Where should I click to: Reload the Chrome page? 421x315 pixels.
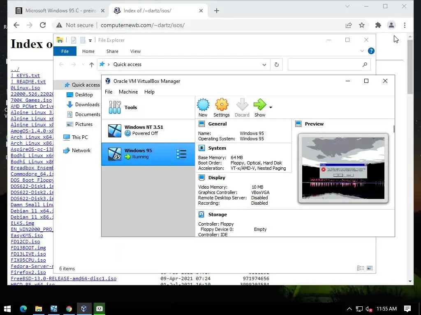[43, 25]
